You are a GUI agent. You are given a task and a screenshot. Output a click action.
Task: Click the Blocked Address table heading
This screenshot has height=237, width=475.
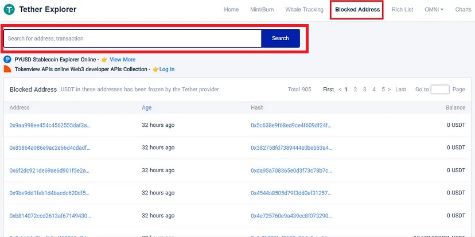click(x=33, y=90)
